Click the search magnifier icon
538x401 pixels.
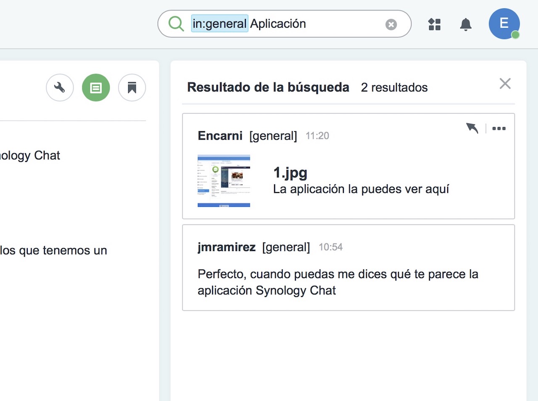click(x=176, y=24)
